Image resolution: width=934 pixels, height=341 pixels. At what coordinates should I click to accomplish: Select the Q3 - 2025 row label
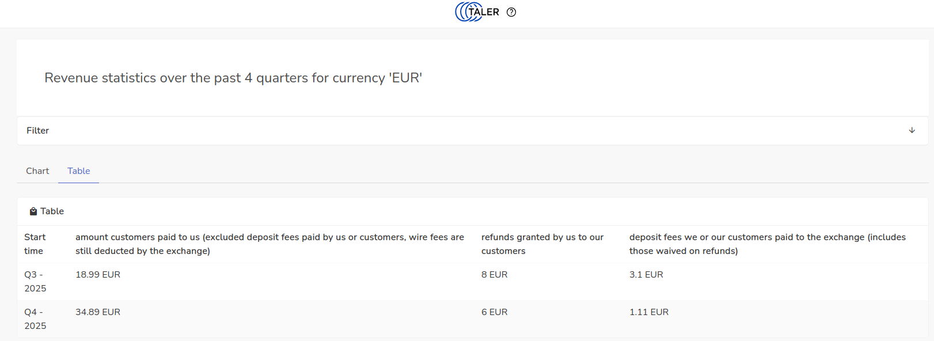(35, 282)
